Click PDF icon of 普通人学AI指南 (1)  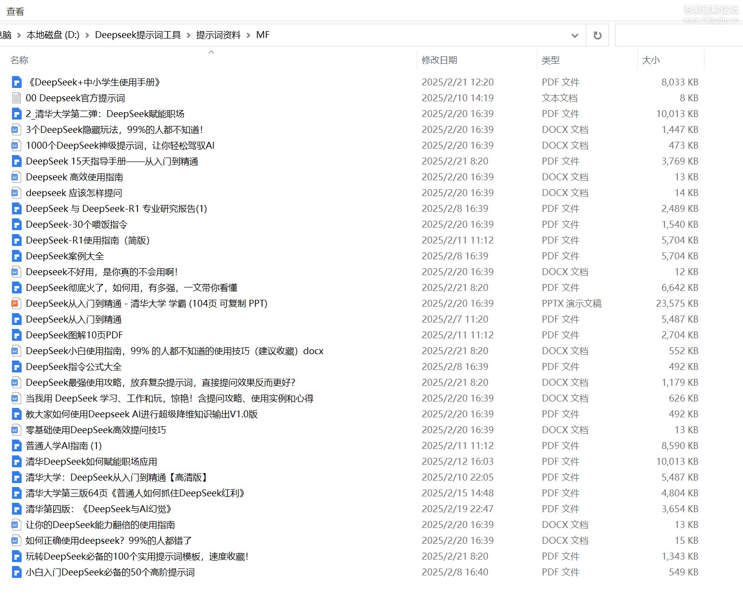click(x=16, y=445)
